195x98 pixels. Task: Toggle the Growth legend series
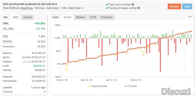tap(130, 86)
